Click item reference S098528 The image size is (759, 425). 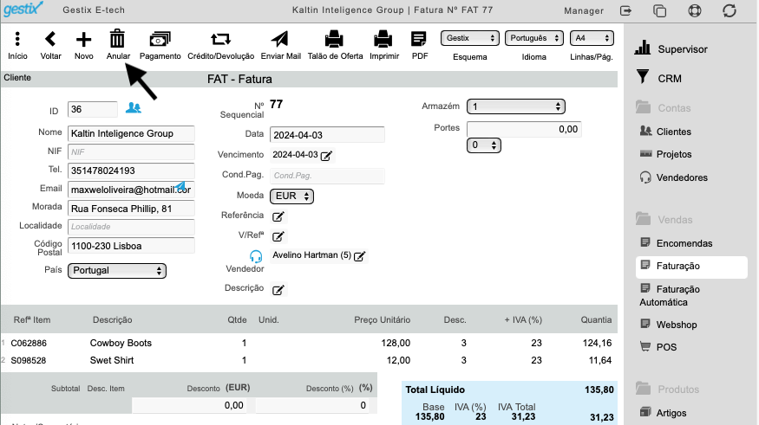pos(28,361)
